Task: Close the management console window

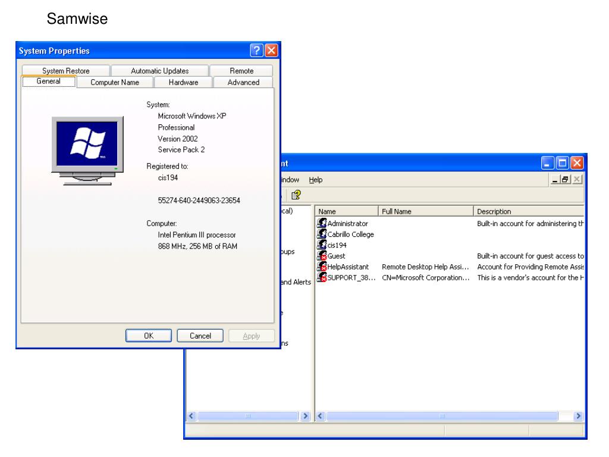Action: click(577, 163)
